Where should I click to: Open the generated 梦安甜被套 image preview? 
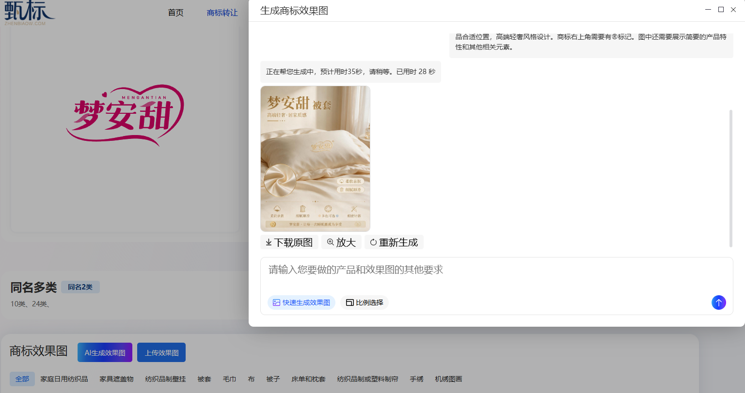[x=315, y=159]
